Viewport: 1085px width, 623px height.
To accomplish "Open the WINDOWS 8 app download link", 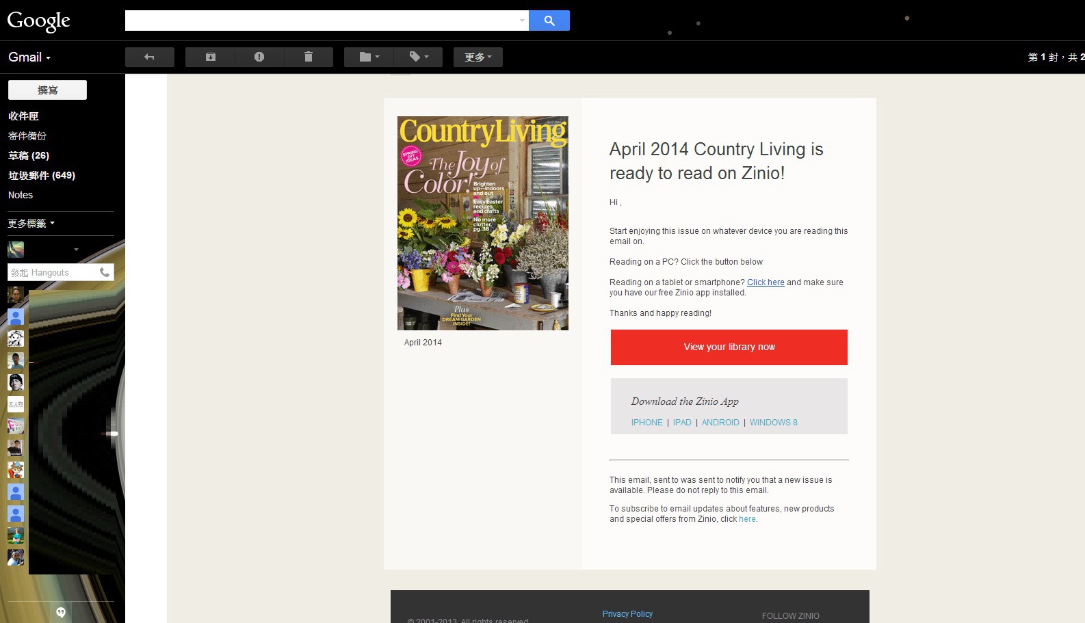I will 774,423.
